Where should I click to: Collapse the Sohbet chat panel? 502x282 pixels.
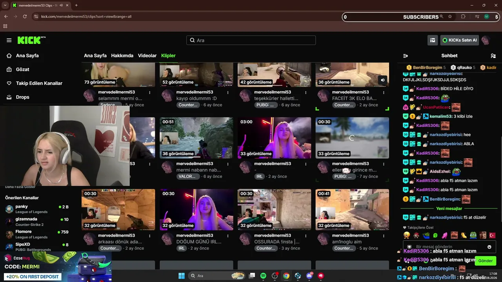pos(406,56)
